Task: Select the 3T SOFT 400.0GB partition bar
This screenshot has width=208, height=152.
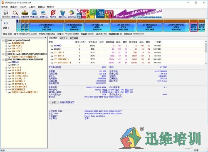Action: point(124,26)
